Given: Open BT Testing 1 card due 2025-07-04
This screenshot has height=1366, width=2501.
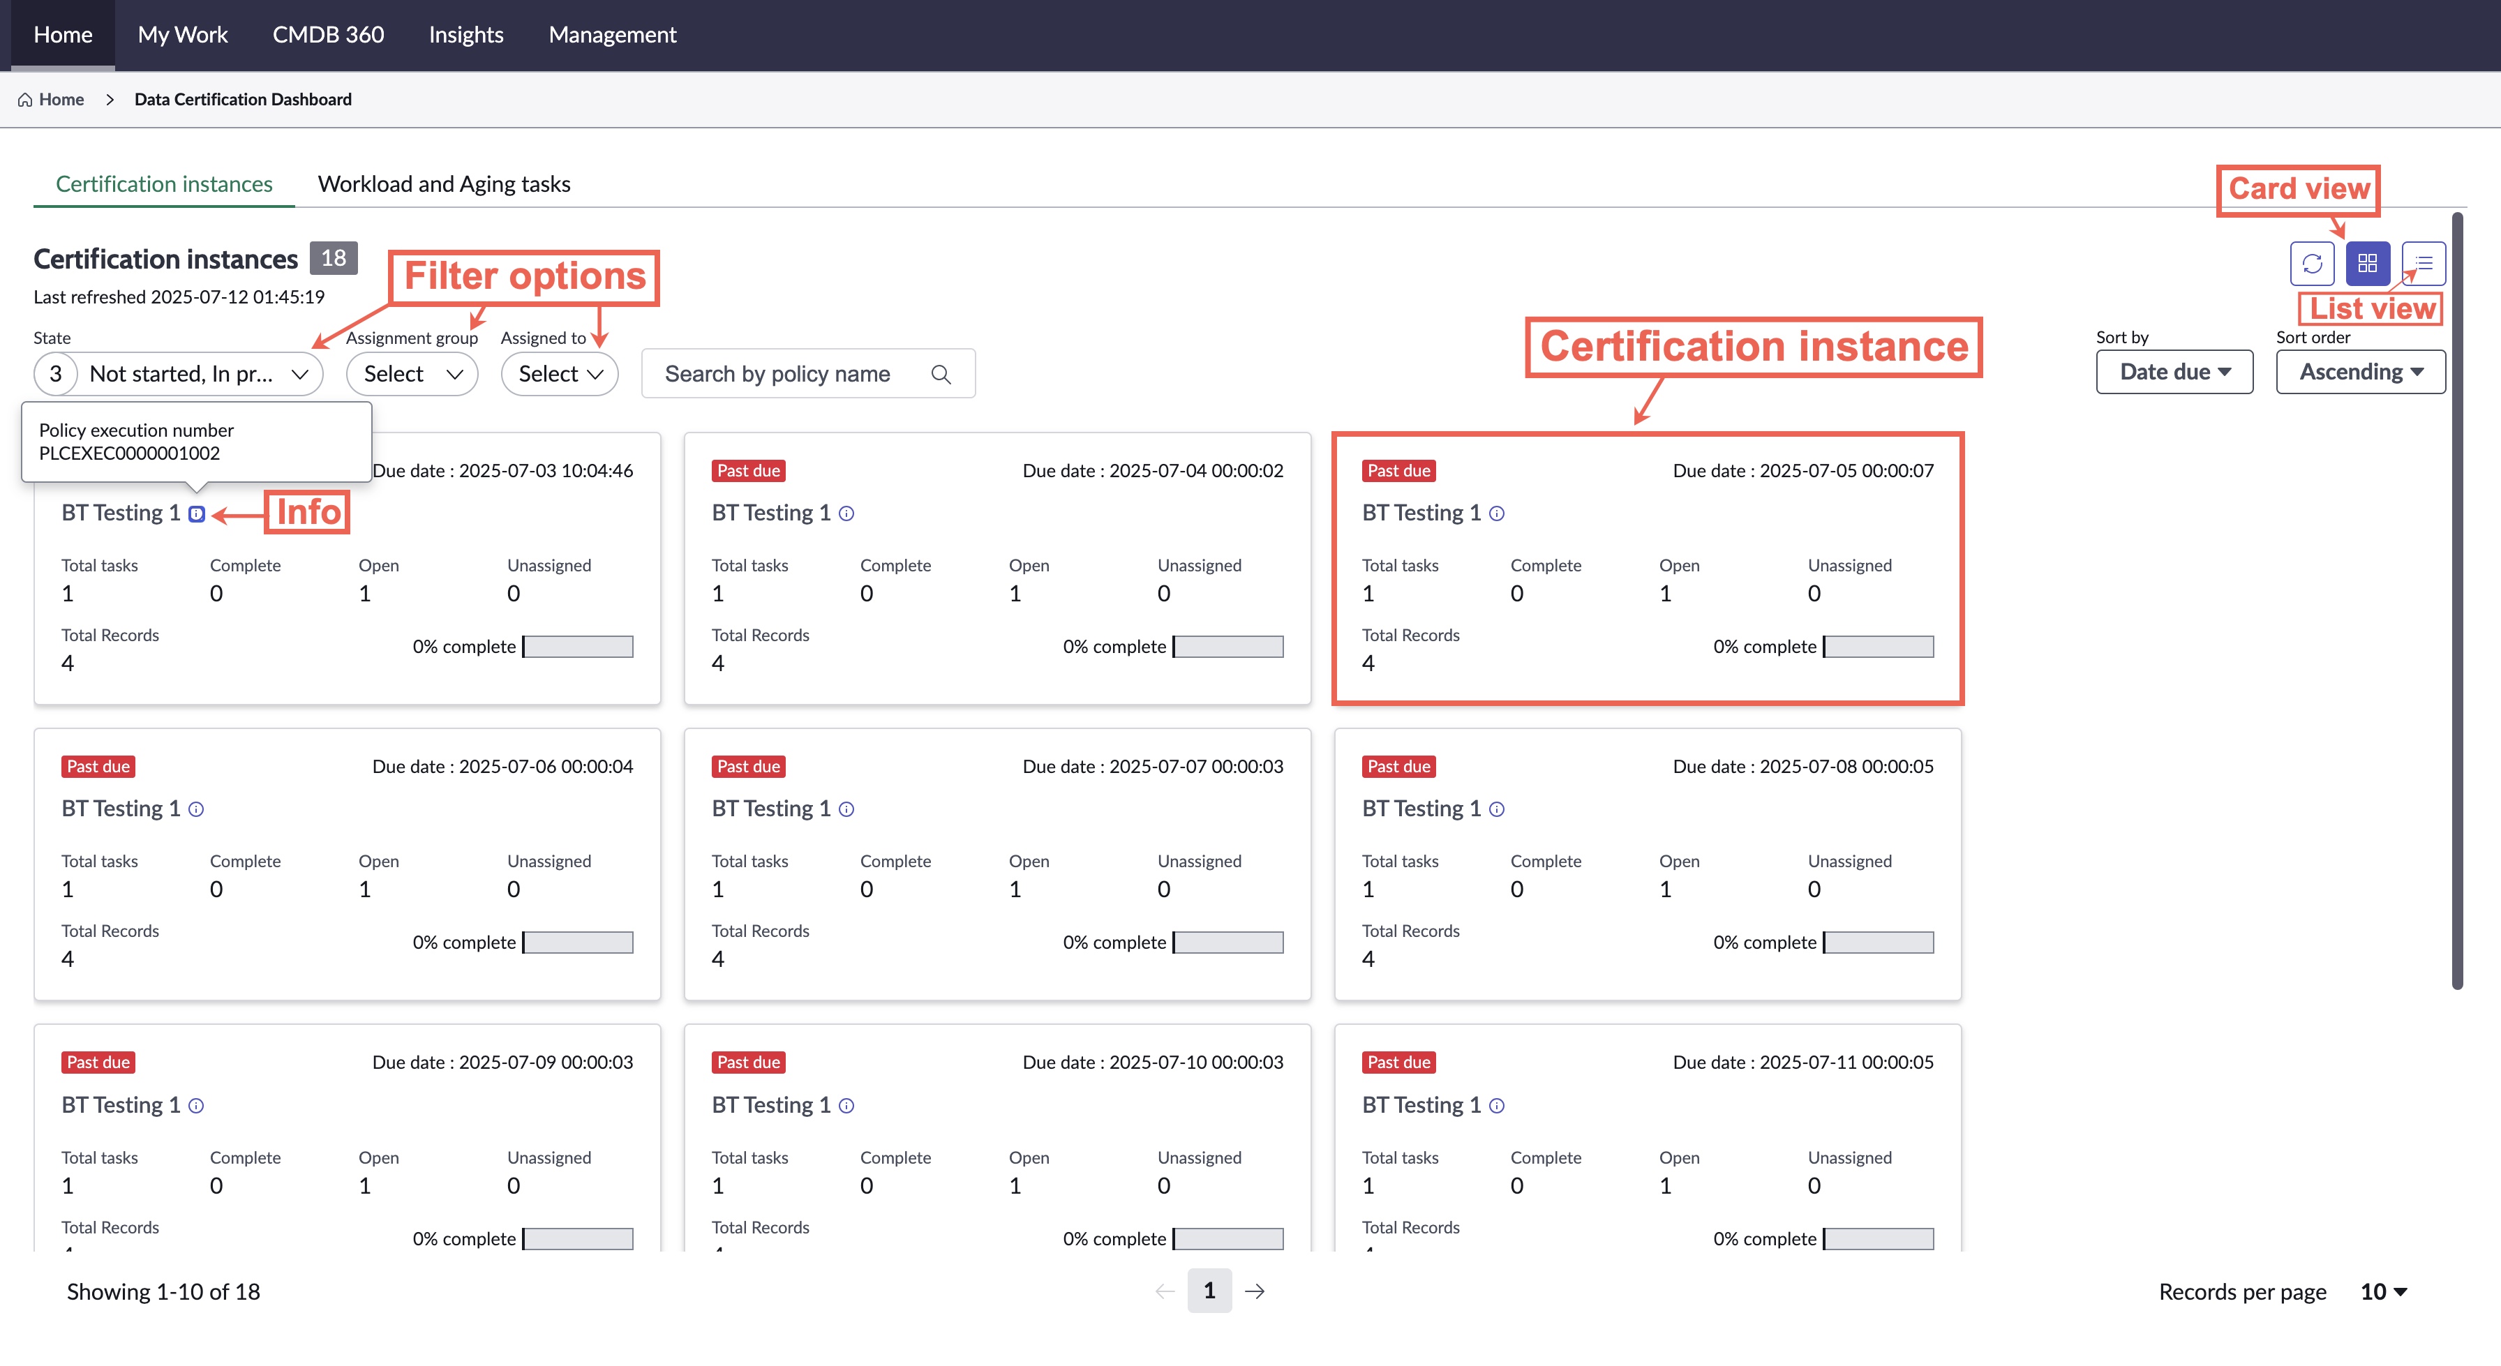Looking at the screenshot, I should click(997, 568).
